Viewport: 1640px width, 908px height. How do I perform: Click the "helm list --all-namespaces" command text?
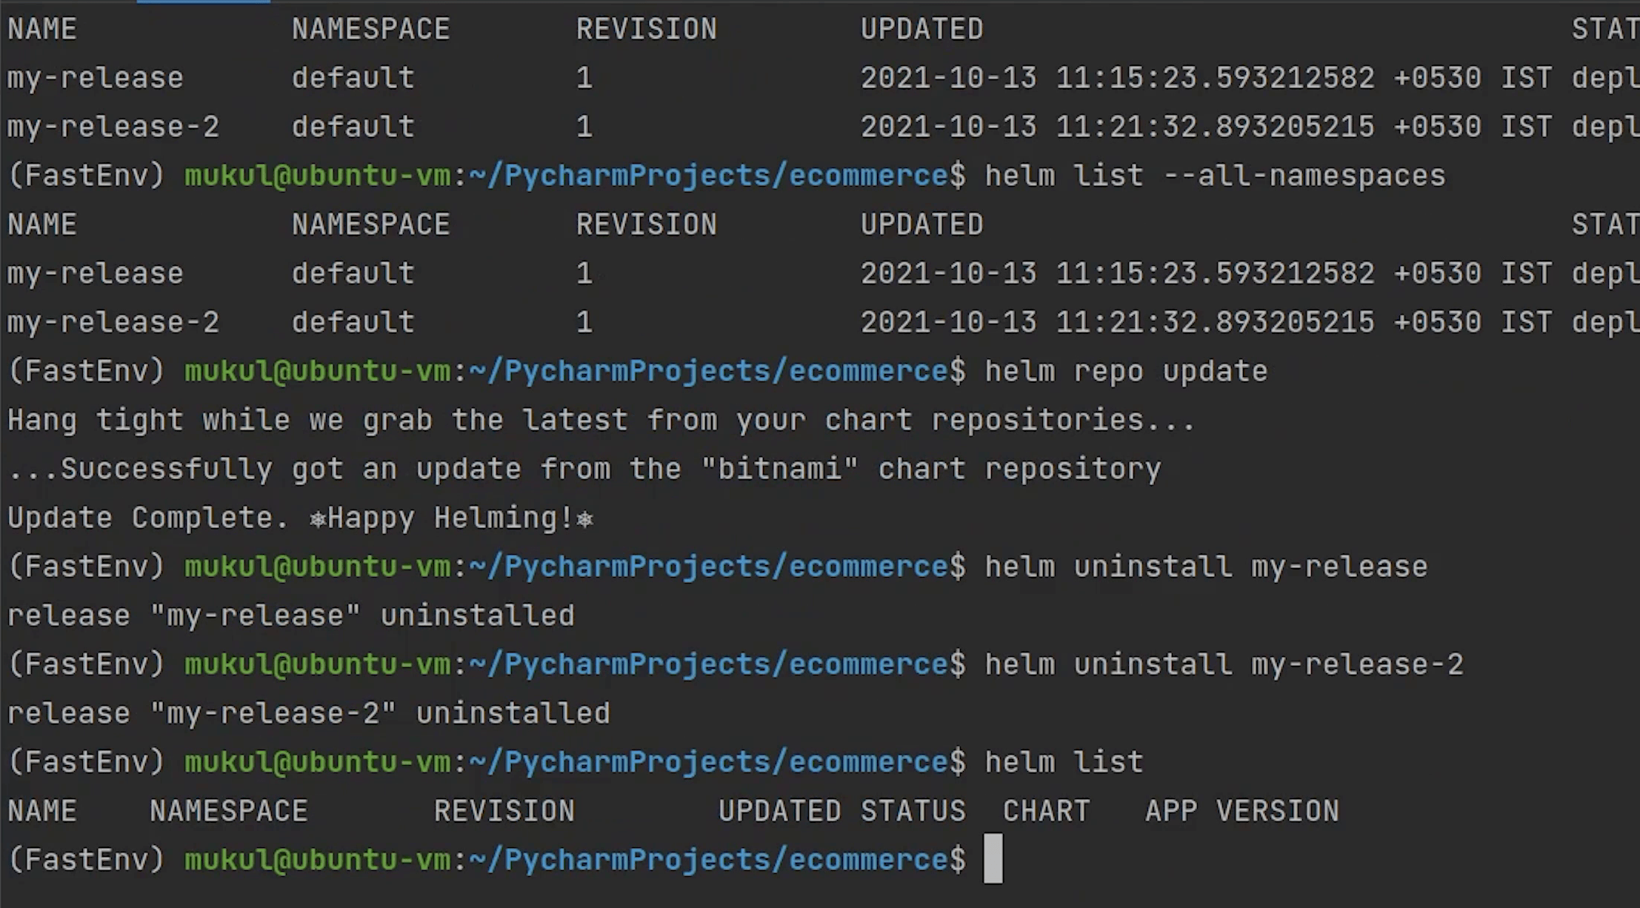[x=1215, y=176]
